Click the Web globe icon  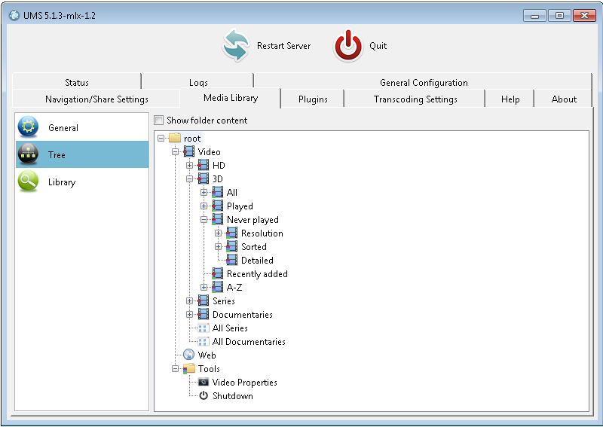[x=189, y=355]
